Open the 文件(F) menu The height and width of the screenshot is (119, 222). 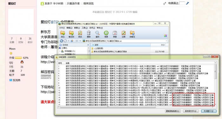(x=62, y=28)
